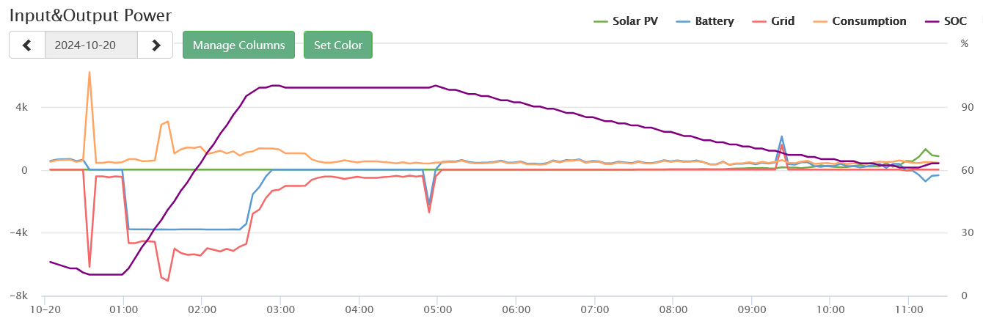The width and height of the screenshot is (983, 330).
Task: Click the 05:00 time axis label
Action: pyautogui.click(x=437, y=311)
